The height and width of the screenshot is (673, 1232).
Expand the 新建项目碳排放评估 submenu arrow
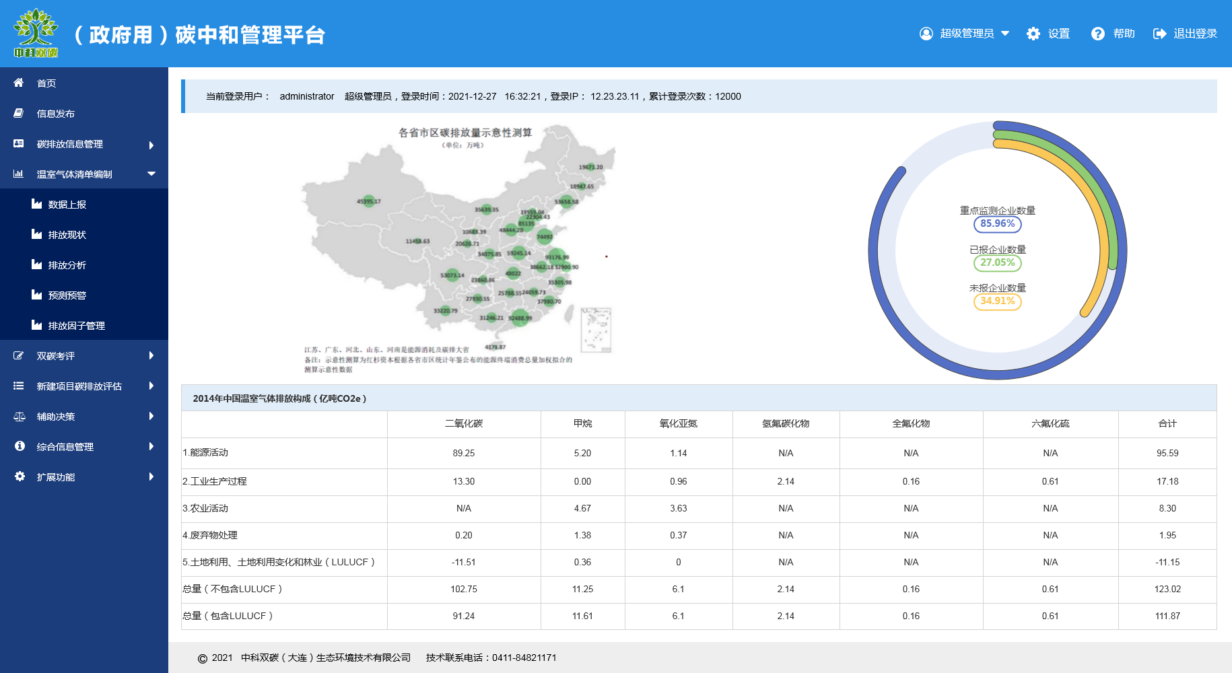point(151,386)
